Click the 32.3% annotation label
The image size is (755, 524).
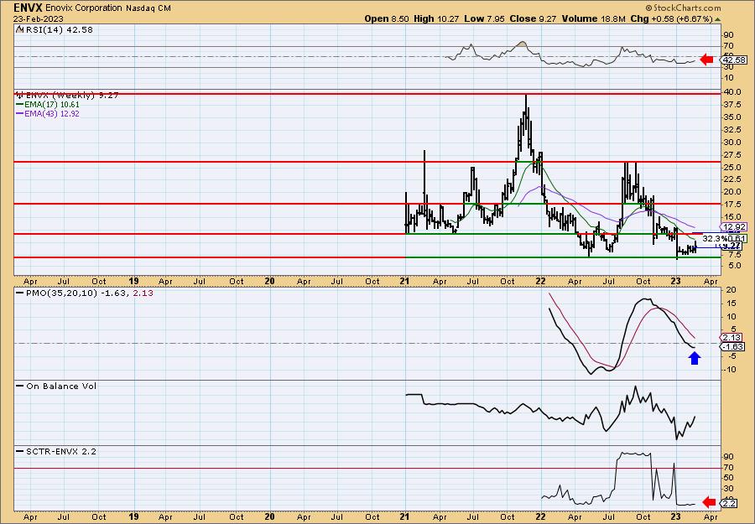point(714,238)
